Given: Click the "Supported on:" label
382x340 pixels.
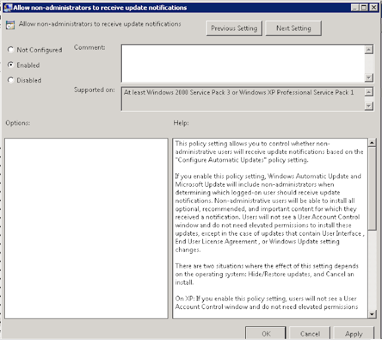Looking at the screenshot, I should (94, 90).
